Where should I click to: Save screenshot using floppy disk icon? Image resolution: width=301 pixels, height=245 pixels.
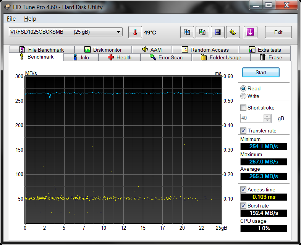pos(217,33)
